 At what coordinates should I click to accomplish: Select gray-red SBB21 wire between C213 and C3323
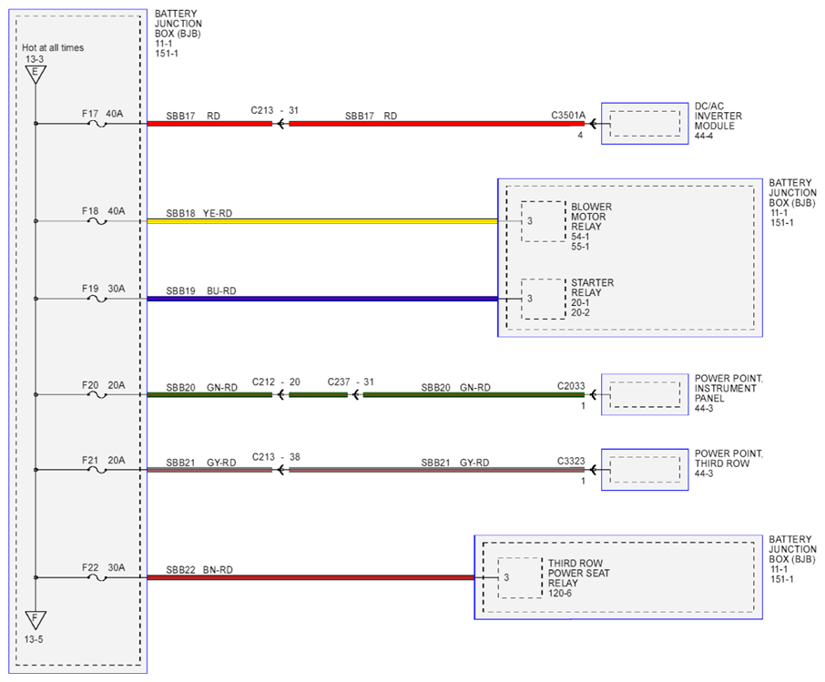pyautogui.click(x=437, y=470)
